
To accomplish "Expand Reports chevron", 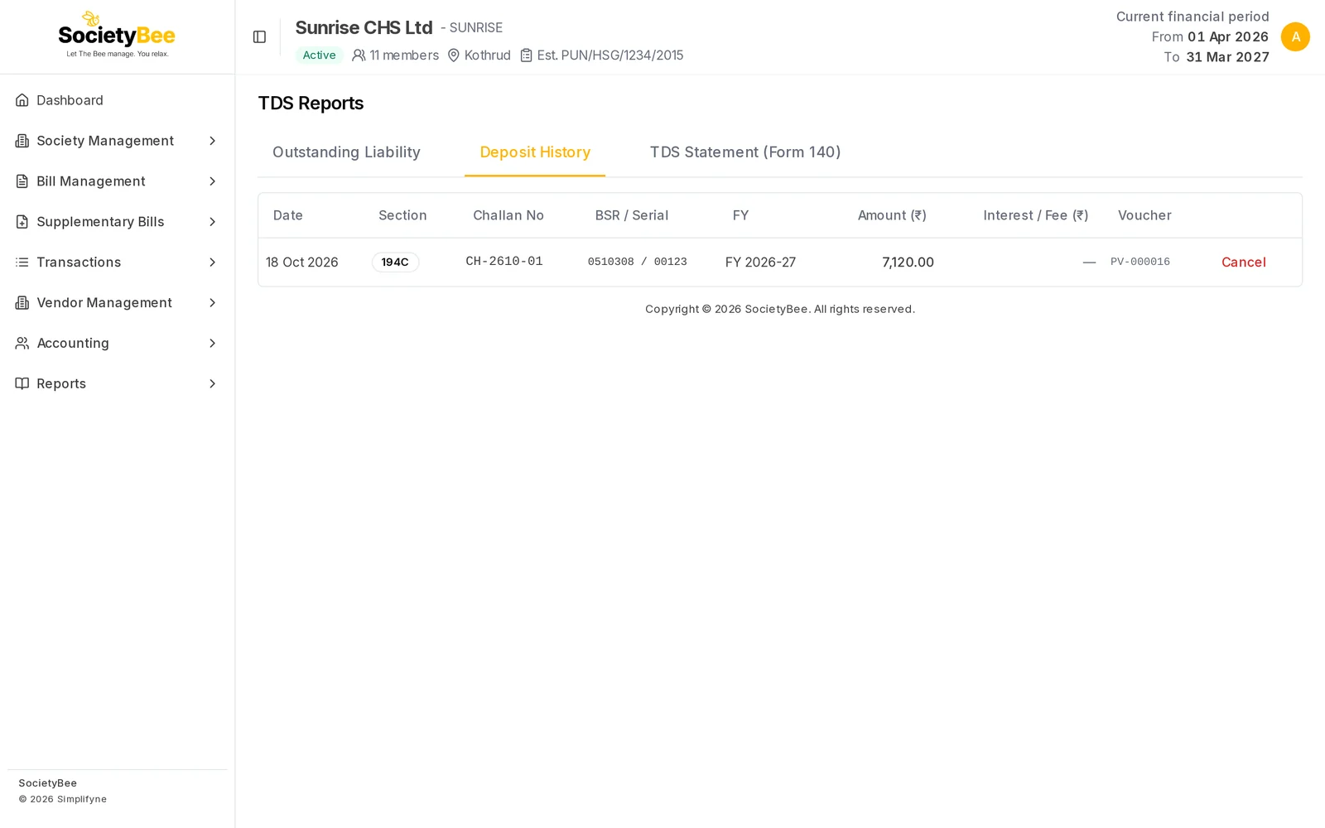I will tap(212, 383).
